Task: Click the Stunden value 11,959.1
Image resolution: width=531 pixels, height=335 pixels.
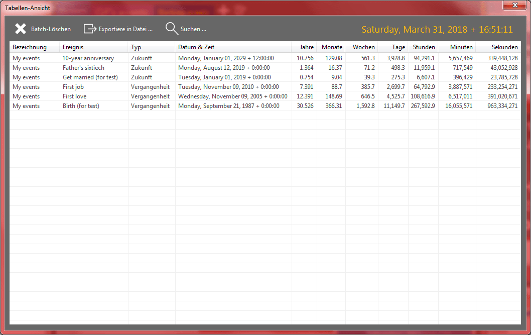Action: click(x=424, y=68)
